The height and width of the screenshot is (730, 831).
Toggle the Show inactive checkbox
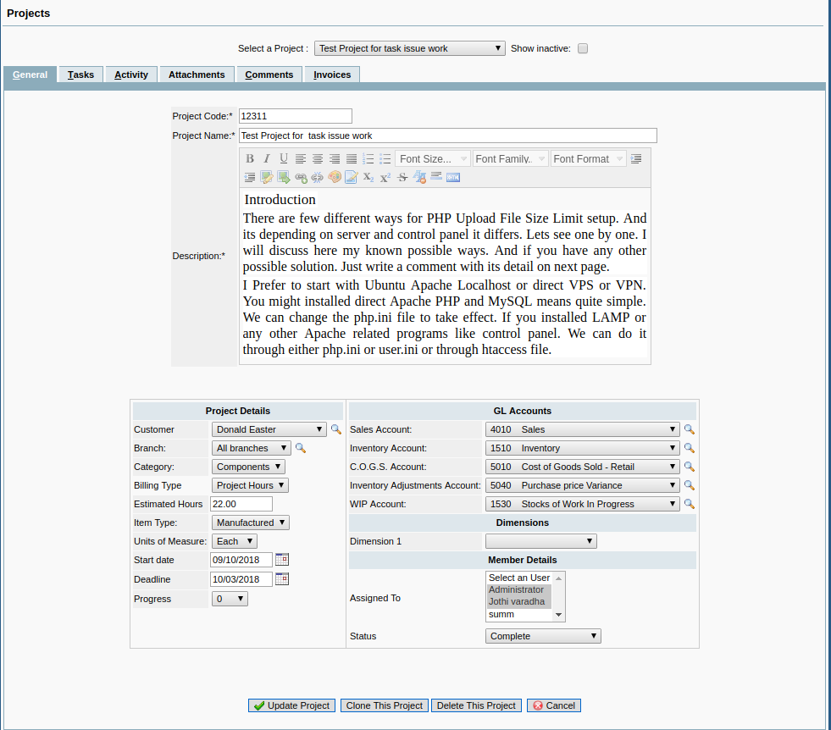tap(583, 49)
